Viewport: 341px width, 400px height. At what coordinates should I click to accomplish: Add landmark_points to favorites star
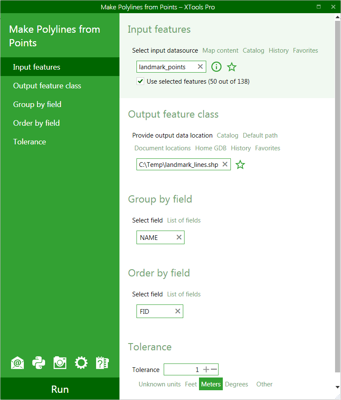pos(232,67)
